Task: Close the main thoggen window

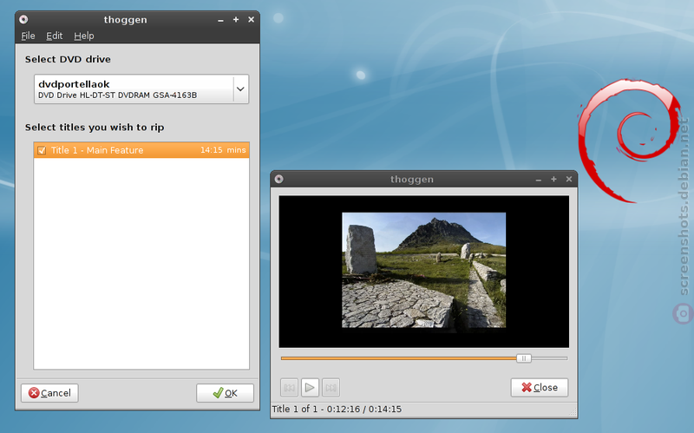Action: click(x=251, y=19)
